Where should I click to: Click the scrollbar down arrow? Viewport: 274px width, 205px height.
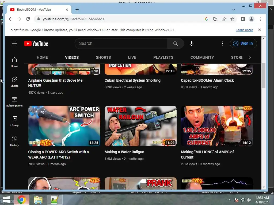[x=264, y=187]
